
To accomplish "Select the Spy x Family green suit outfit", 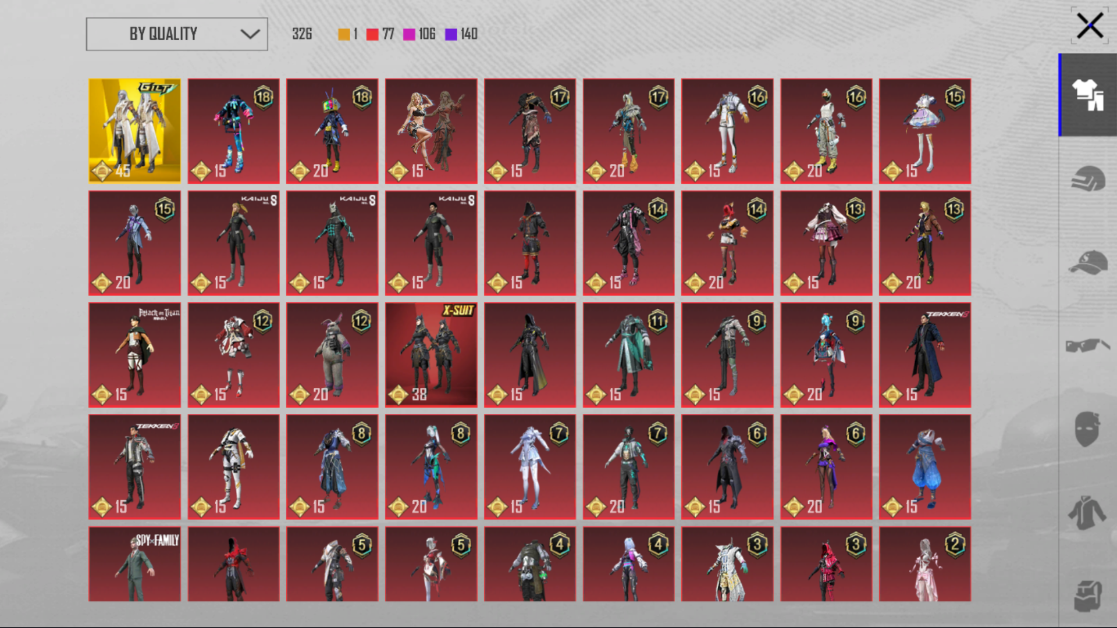I will (x=134, y=564).
